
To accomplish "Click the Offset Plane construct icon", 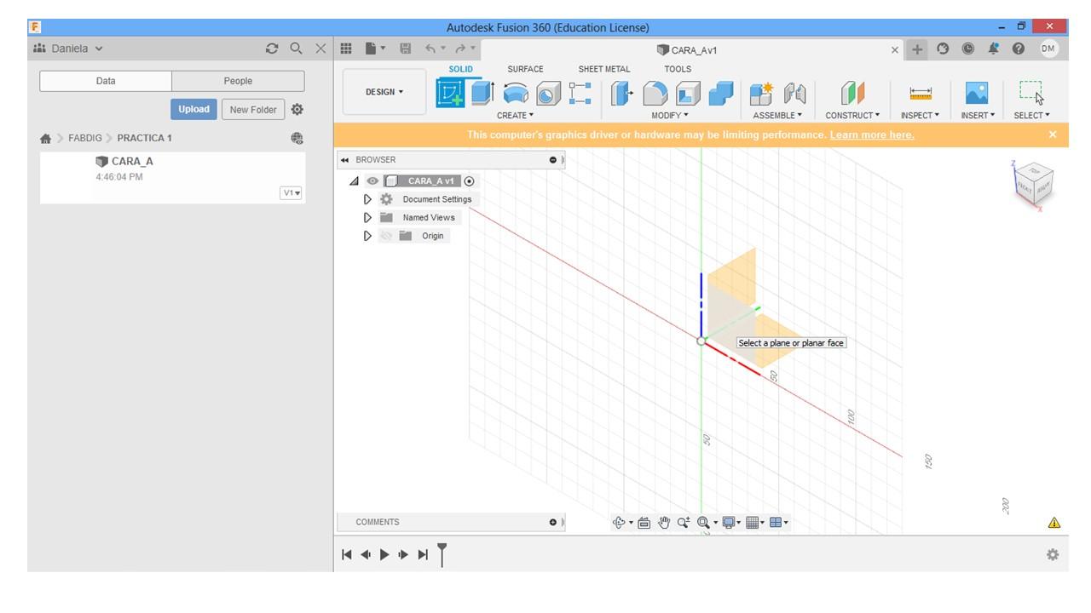I will [x=852, y=94].
